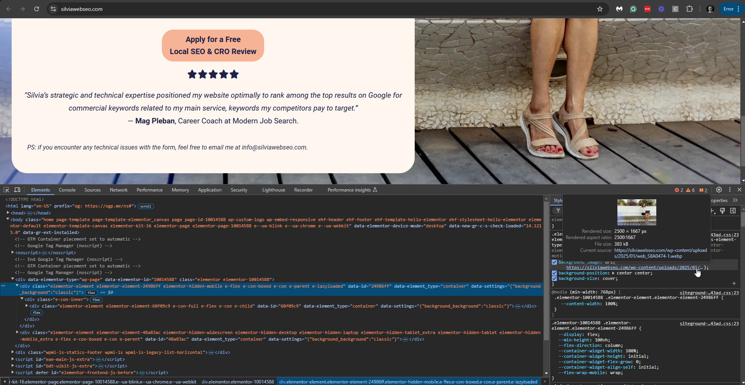Screen dimensions: 745x385
Task: Collapse the e-con-inner div node
Action: pyautogui.click(x=22, y=299)
